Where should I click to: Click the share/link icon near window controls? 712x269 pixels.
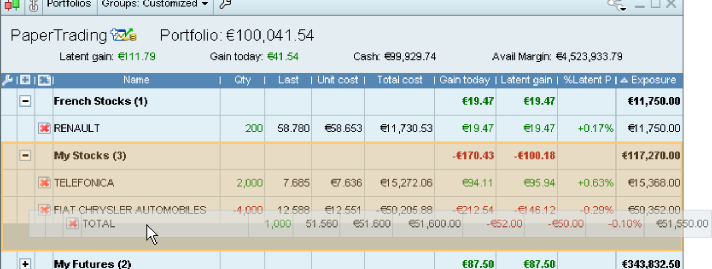pos(617,5)
